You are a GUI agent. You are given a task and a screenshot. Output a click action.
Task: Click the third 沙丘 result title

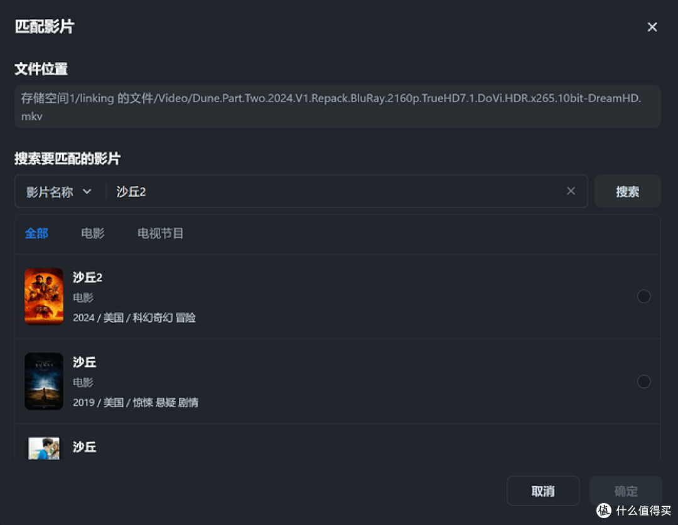(84, 447)
